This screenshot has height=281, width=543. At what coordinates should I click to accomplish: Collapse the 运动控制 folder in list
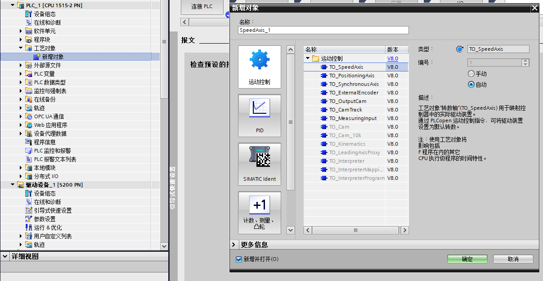[x=308, y=58]
